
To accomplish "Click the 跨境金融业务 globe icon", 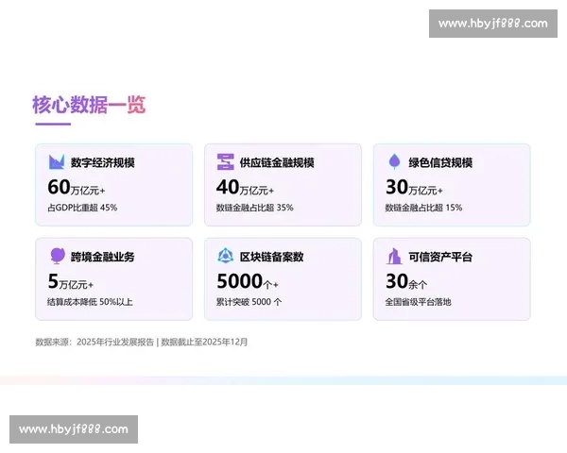I will [x=57, y=256].
